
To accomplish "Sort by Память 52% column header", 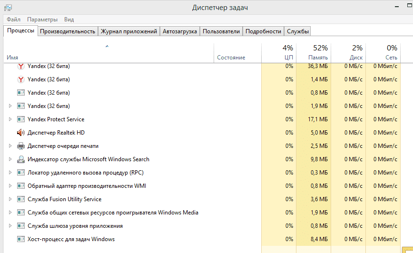I will point(314,53).
